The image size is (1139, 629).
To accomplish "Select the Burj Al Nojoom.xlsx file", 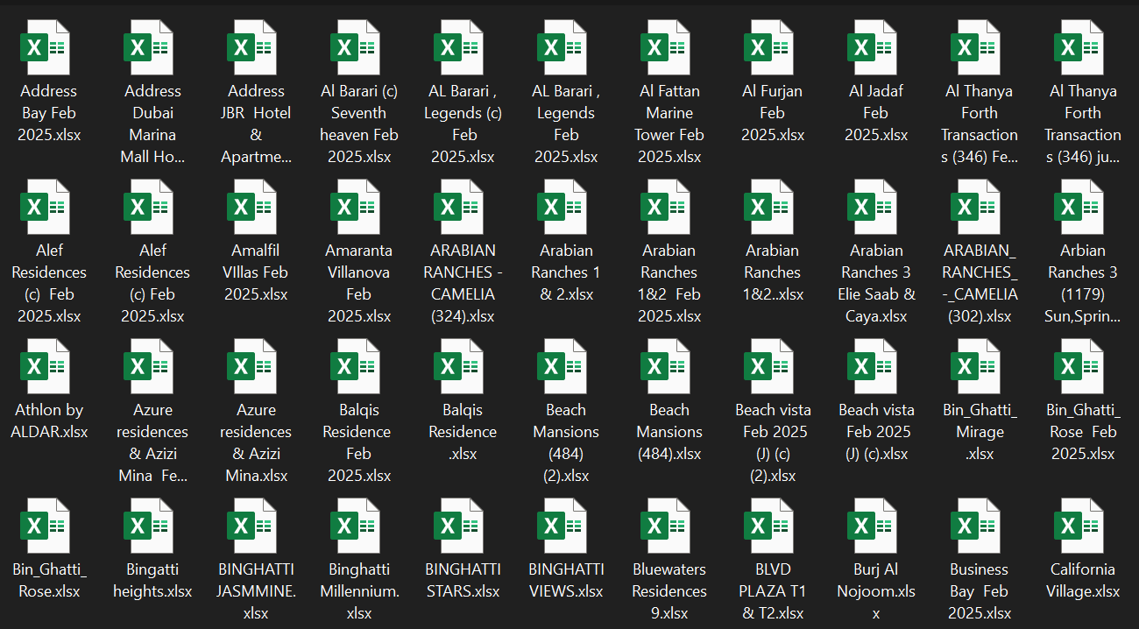I will [875, 527].
